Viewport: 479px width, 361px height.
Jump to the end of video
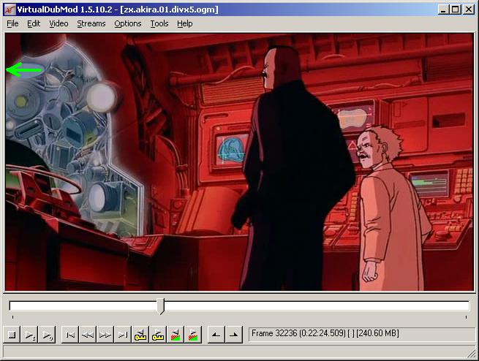[x=123, y=335]
